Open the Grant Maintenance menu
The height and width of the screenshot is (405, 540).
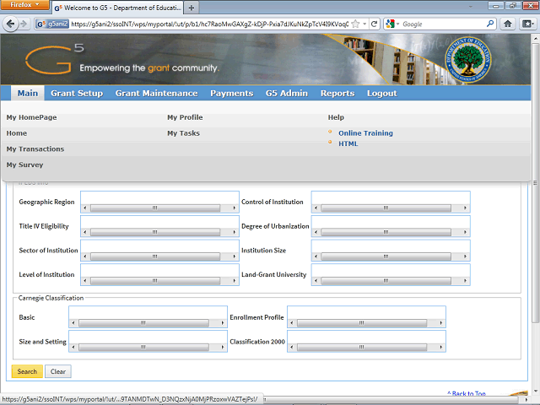156,94
